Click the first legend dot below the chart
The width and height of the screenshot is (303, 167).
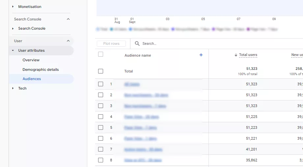98,29
